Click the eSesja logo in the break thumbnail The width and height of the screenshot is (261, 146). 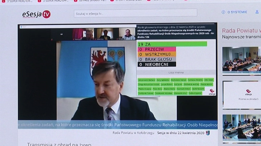[249, 92]
